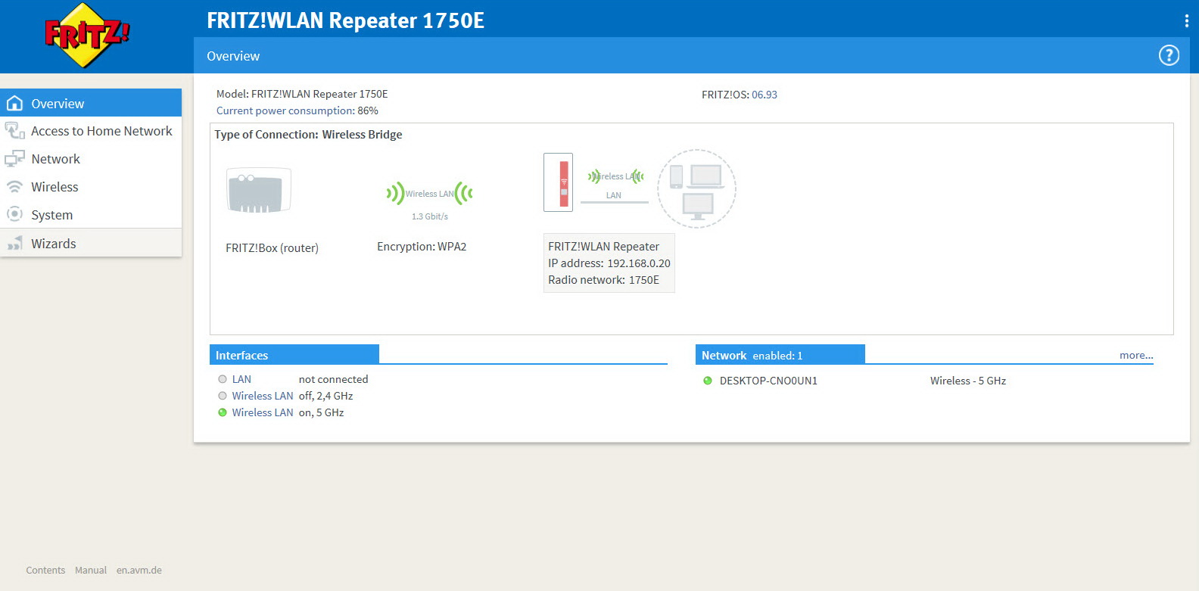Click the Overview home icon in sidebar
The image size is (1199, 591).
[x=14, y=103]
